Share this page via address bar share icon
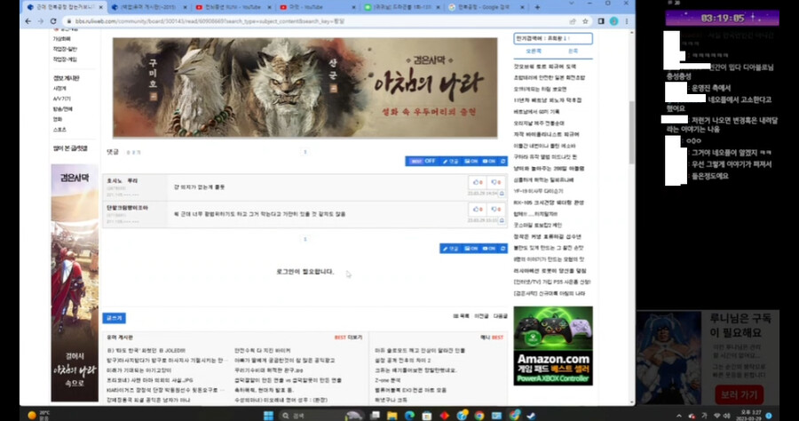Viewport: 799px width, 421px height. (573, 21)
